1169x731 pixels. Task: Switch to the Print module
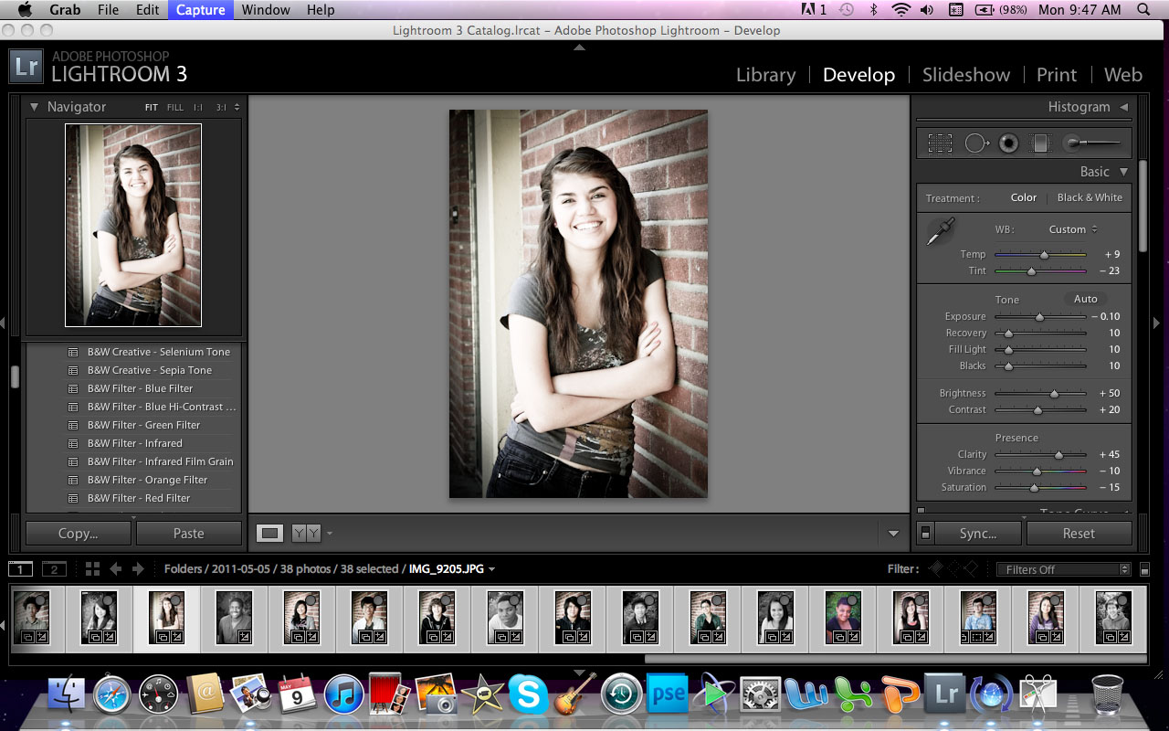click(x=1057, y=75)
